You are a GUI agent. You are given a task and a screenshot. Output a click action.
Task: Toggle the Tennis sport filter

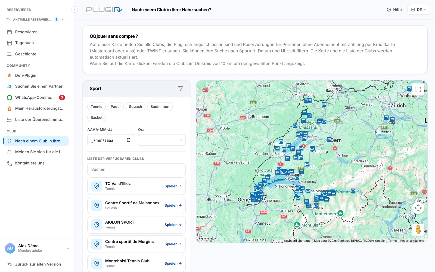point(97,107)
